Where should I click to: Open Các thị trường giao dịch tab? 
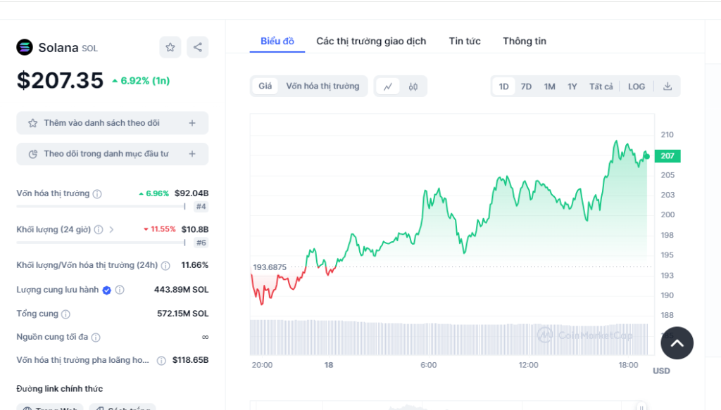point(371,41)
